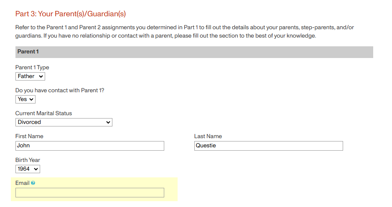Select the "First Name" label text

point(29,136)
